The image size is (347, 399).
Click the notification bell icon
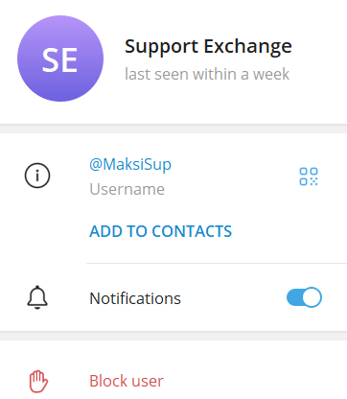click(37, 297)
